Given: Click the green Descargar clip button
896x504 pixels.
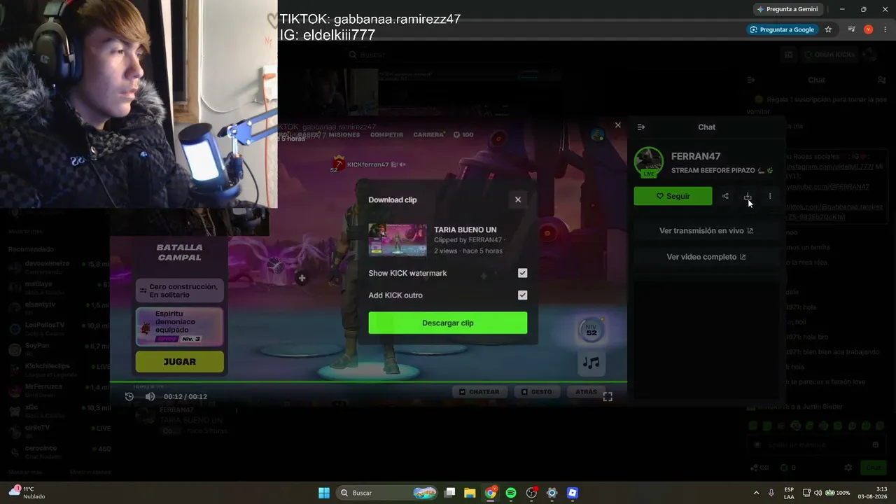Looking at the screenshot, I should tap(448, 323).
